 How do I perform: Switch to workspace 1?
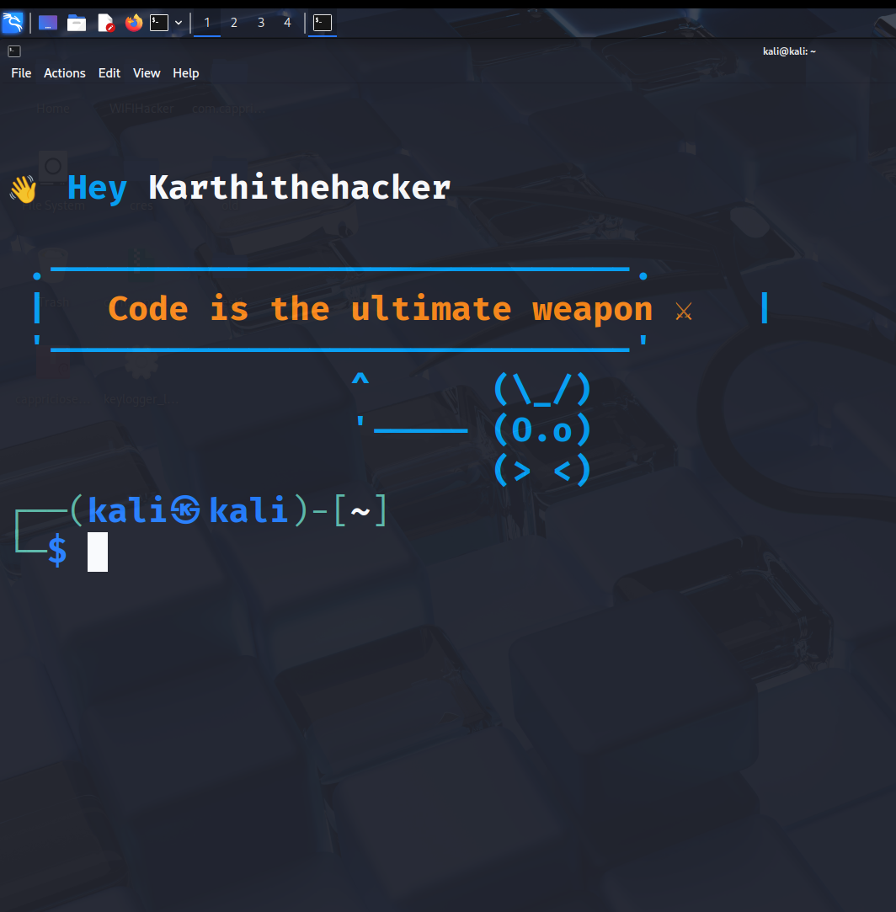pos(207,23)
